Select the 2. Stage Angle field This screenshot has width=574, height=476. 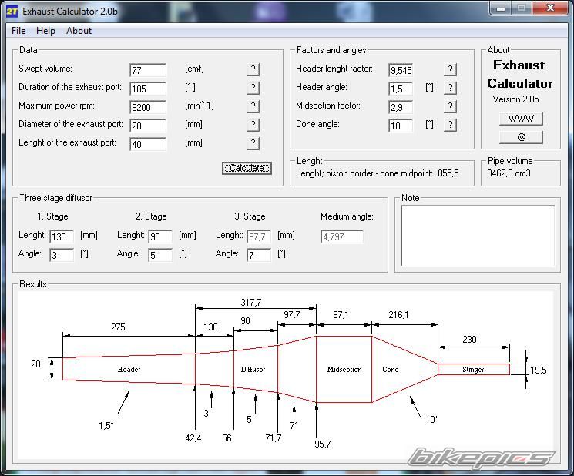(160, 255)
